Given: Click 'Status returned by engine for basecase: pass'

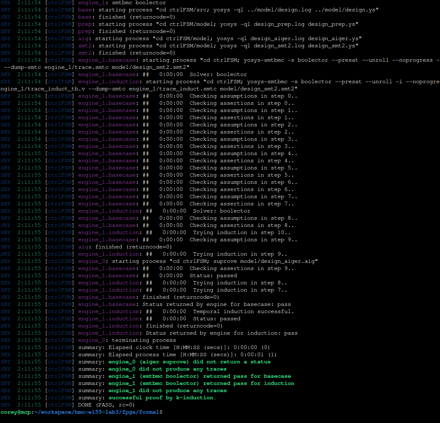Looking at the screenshot, I should [216, 304].
